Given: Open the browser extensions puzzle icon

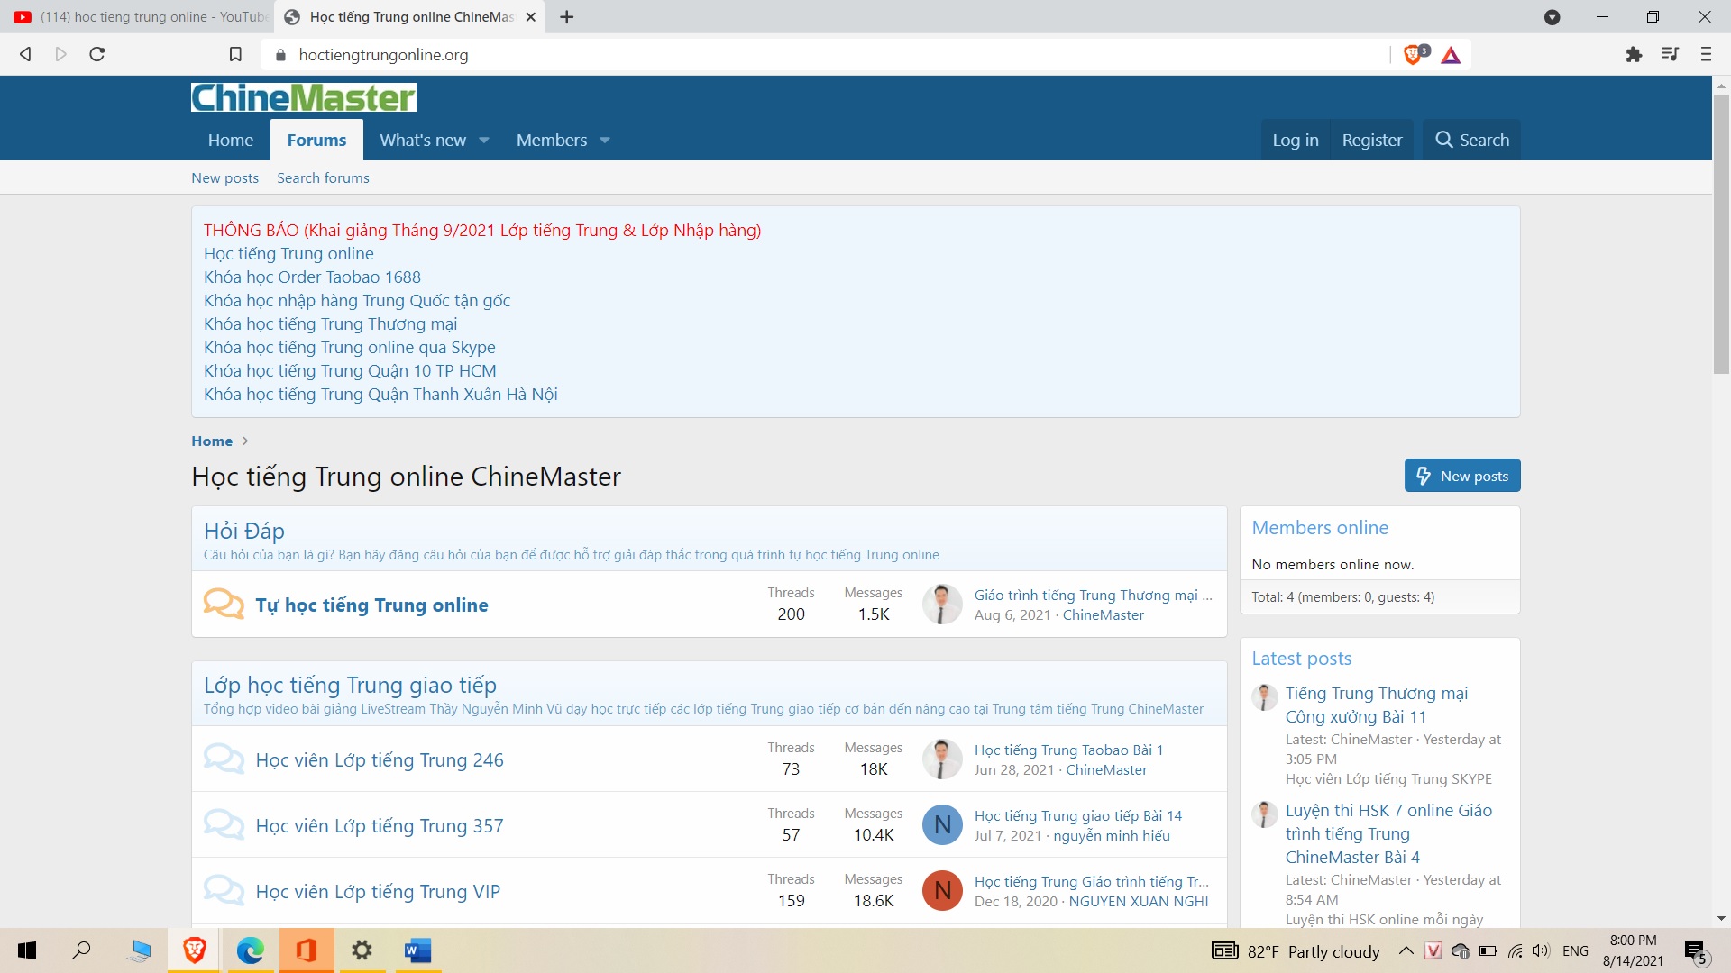Looking at the screenshot, I should click(1634, 55).
